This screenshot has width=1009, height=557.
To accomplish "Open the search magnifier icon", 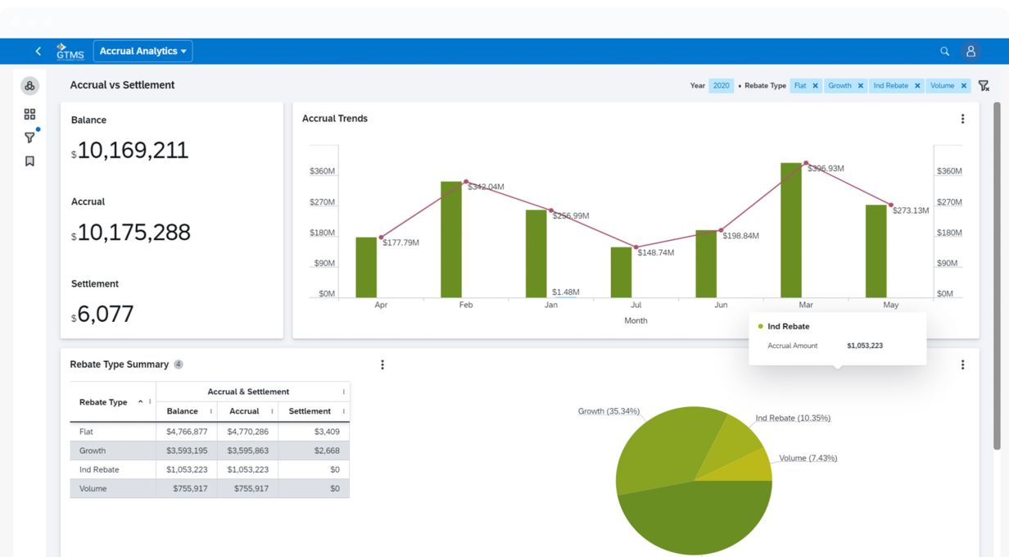I will (944, 52).
